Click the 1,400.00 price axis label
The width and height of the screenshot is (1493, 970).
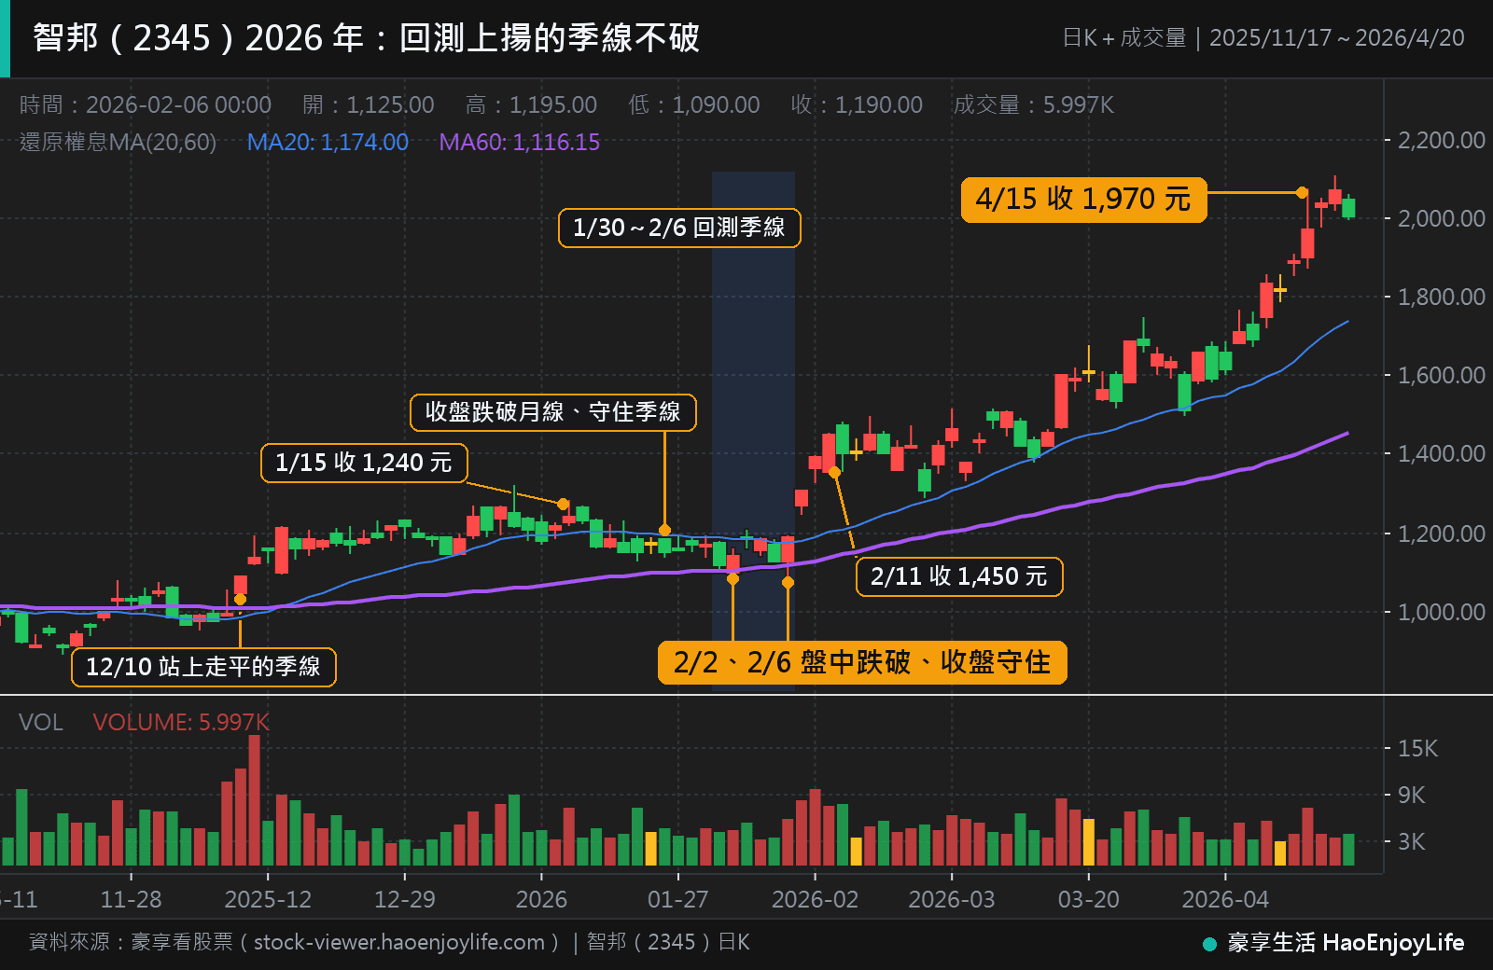1441,453
